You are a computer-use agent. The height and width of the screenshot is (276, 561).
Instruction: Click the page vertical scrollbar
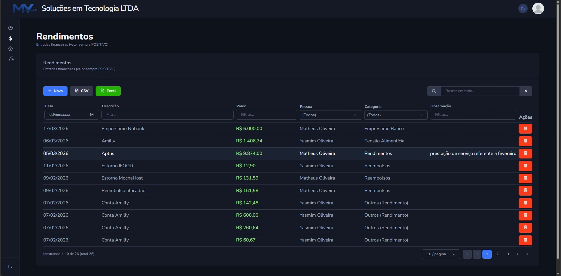pos(558,132)
